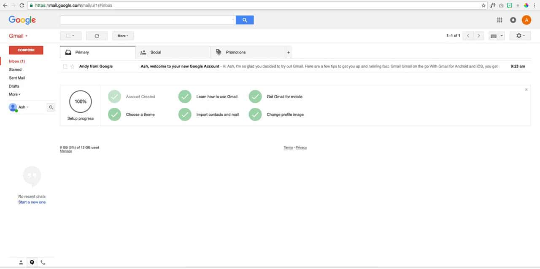Star the Andy from Google email
Screen dimensions: 540x269
(x=72, y=67)
